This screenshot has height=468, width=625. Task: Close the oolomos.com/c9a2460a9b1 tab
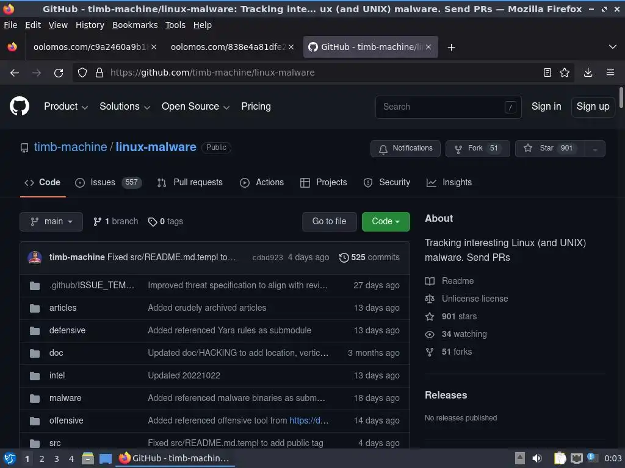coord(154,47)
